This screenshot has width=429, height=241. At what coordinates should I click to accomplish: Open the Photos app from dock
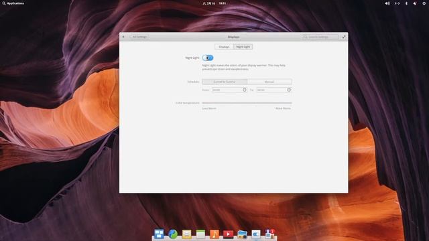pos(242,234)
